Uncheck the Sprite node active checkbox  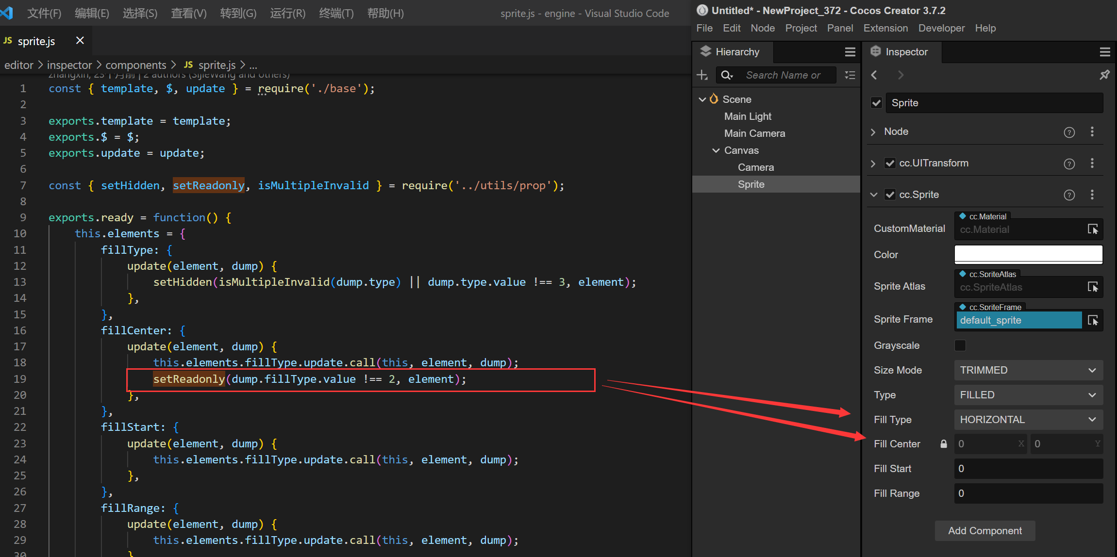876,103
